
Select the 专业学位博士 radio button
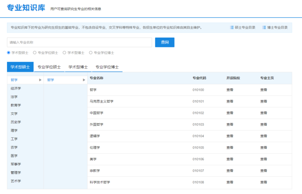click(x=91, y=53)
